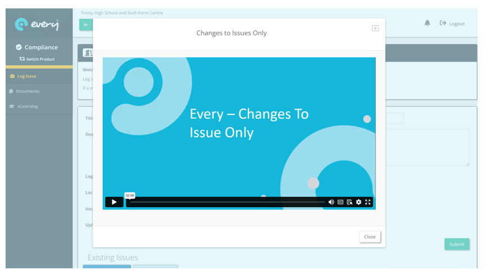This screenshot has height=275, width=485.
Task: Click the logout arrow icon
Action: click(x=443, y=23)
